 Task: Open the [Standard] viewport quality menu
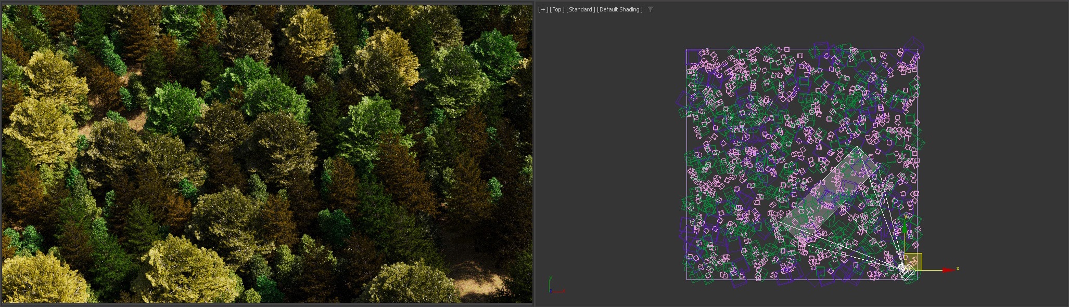tap(581, 9)
